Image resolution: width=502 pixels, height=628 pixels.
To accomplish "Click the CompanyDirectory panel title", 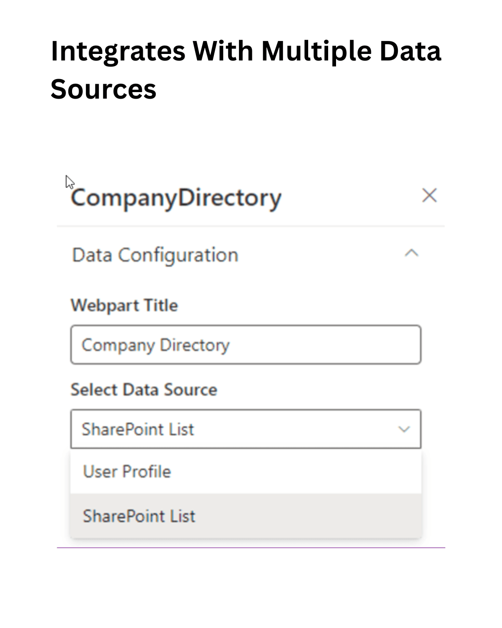I will pos(176,198).
